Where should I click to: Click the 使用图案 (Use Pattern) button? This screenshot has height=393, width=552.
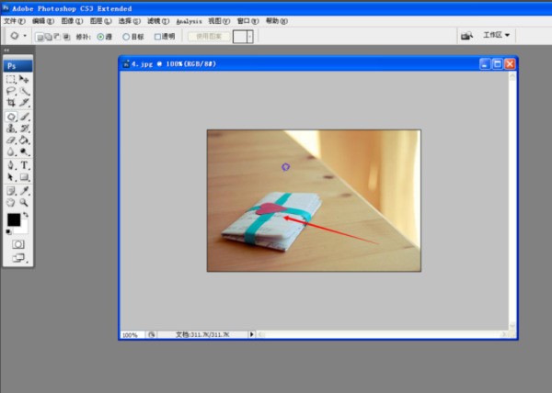pos(209,37)
